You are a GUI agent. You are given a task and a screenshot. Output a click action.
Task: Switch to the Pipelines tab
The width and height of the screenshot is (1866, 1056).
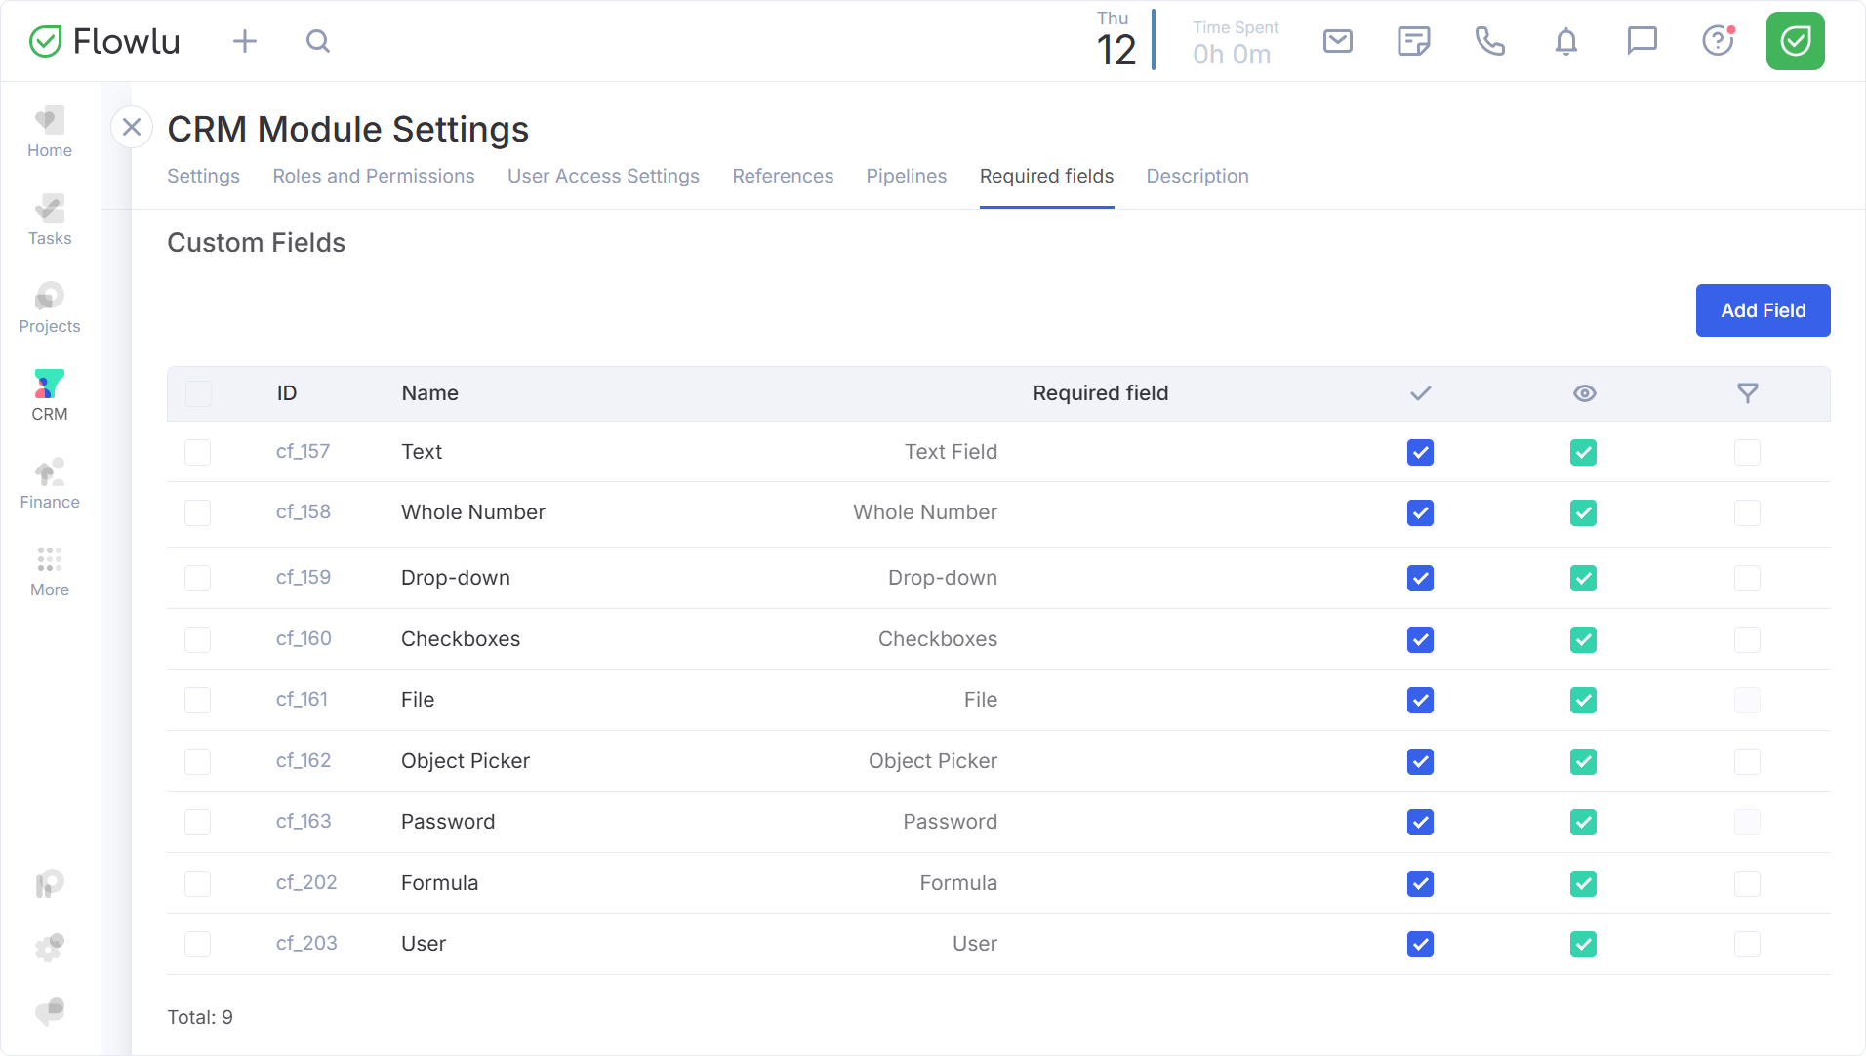click(906, 176)
